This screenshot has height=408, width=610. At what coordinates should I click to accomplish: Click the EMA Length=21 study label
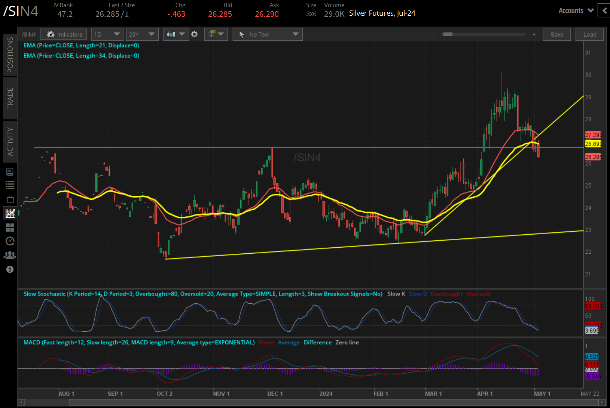[x=81, y=45]
